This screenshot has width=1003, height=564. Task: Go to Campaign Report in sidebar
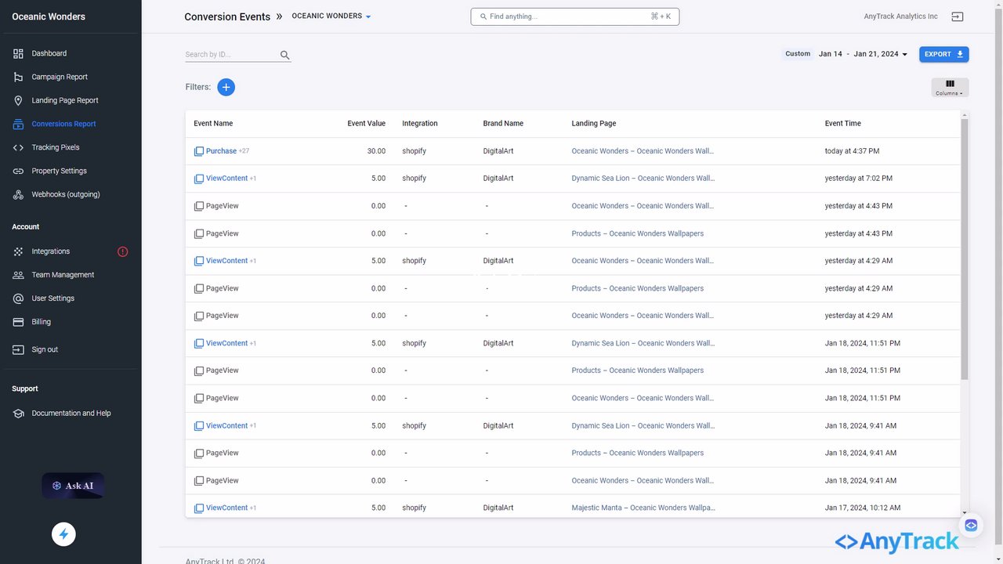(60, 77)
